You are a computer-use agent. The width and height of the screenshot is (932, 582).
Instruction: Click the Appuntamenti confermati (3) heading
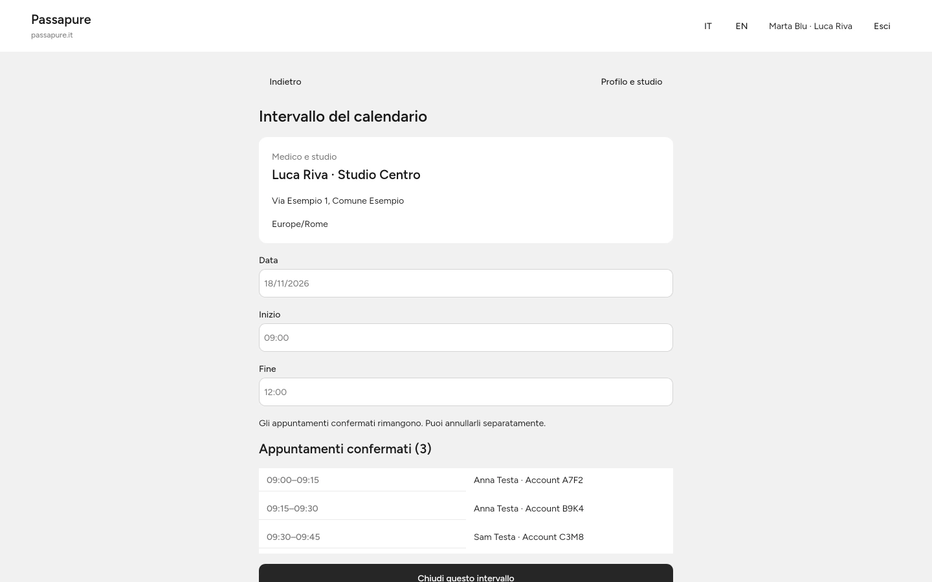(345, 449)
